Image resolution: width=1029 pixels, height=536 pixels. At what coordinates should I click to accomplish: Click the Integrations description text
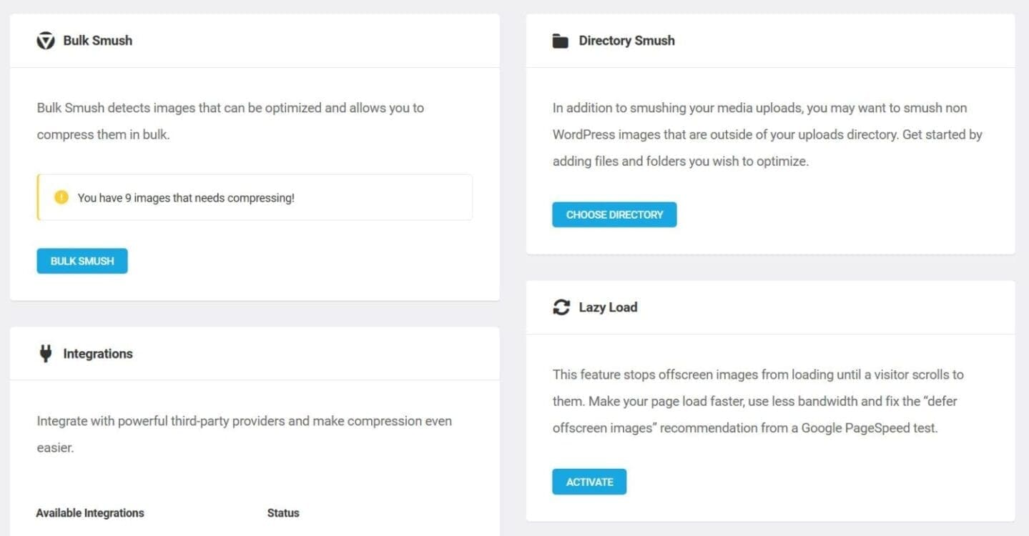coord(244,435)
